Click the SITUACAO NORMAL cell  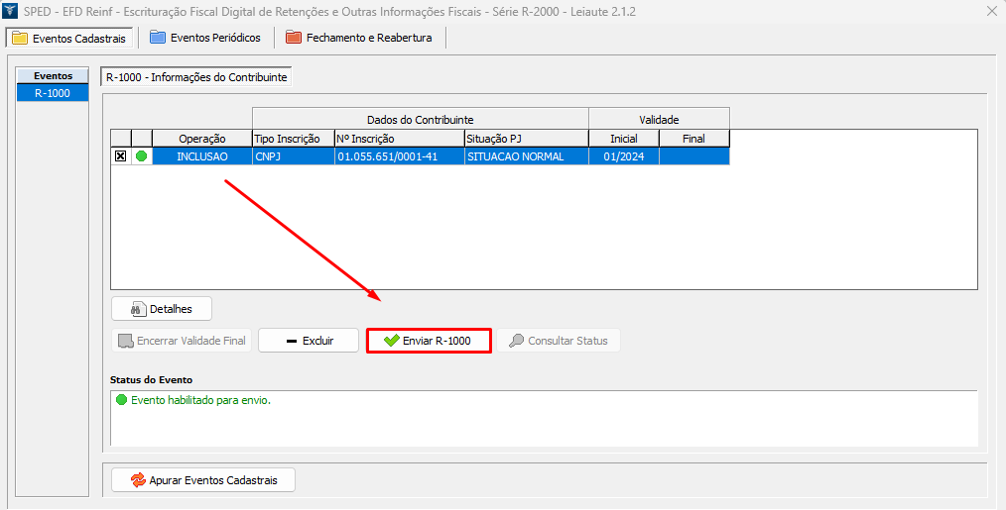526,156
